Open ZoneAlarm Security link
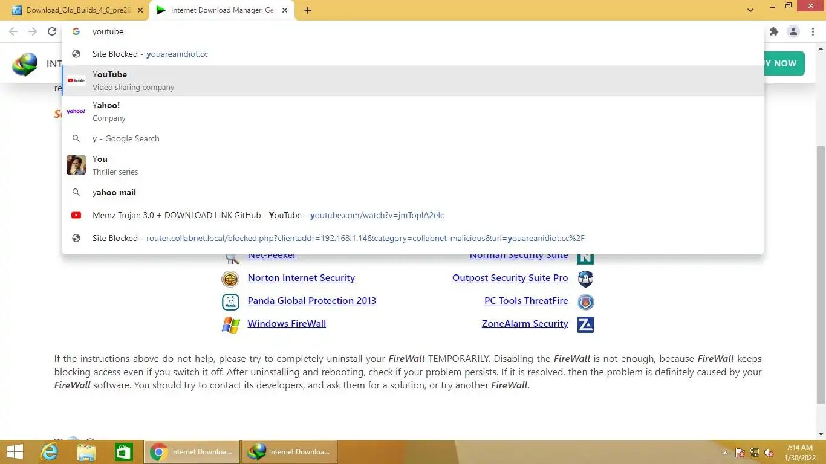 525,324
